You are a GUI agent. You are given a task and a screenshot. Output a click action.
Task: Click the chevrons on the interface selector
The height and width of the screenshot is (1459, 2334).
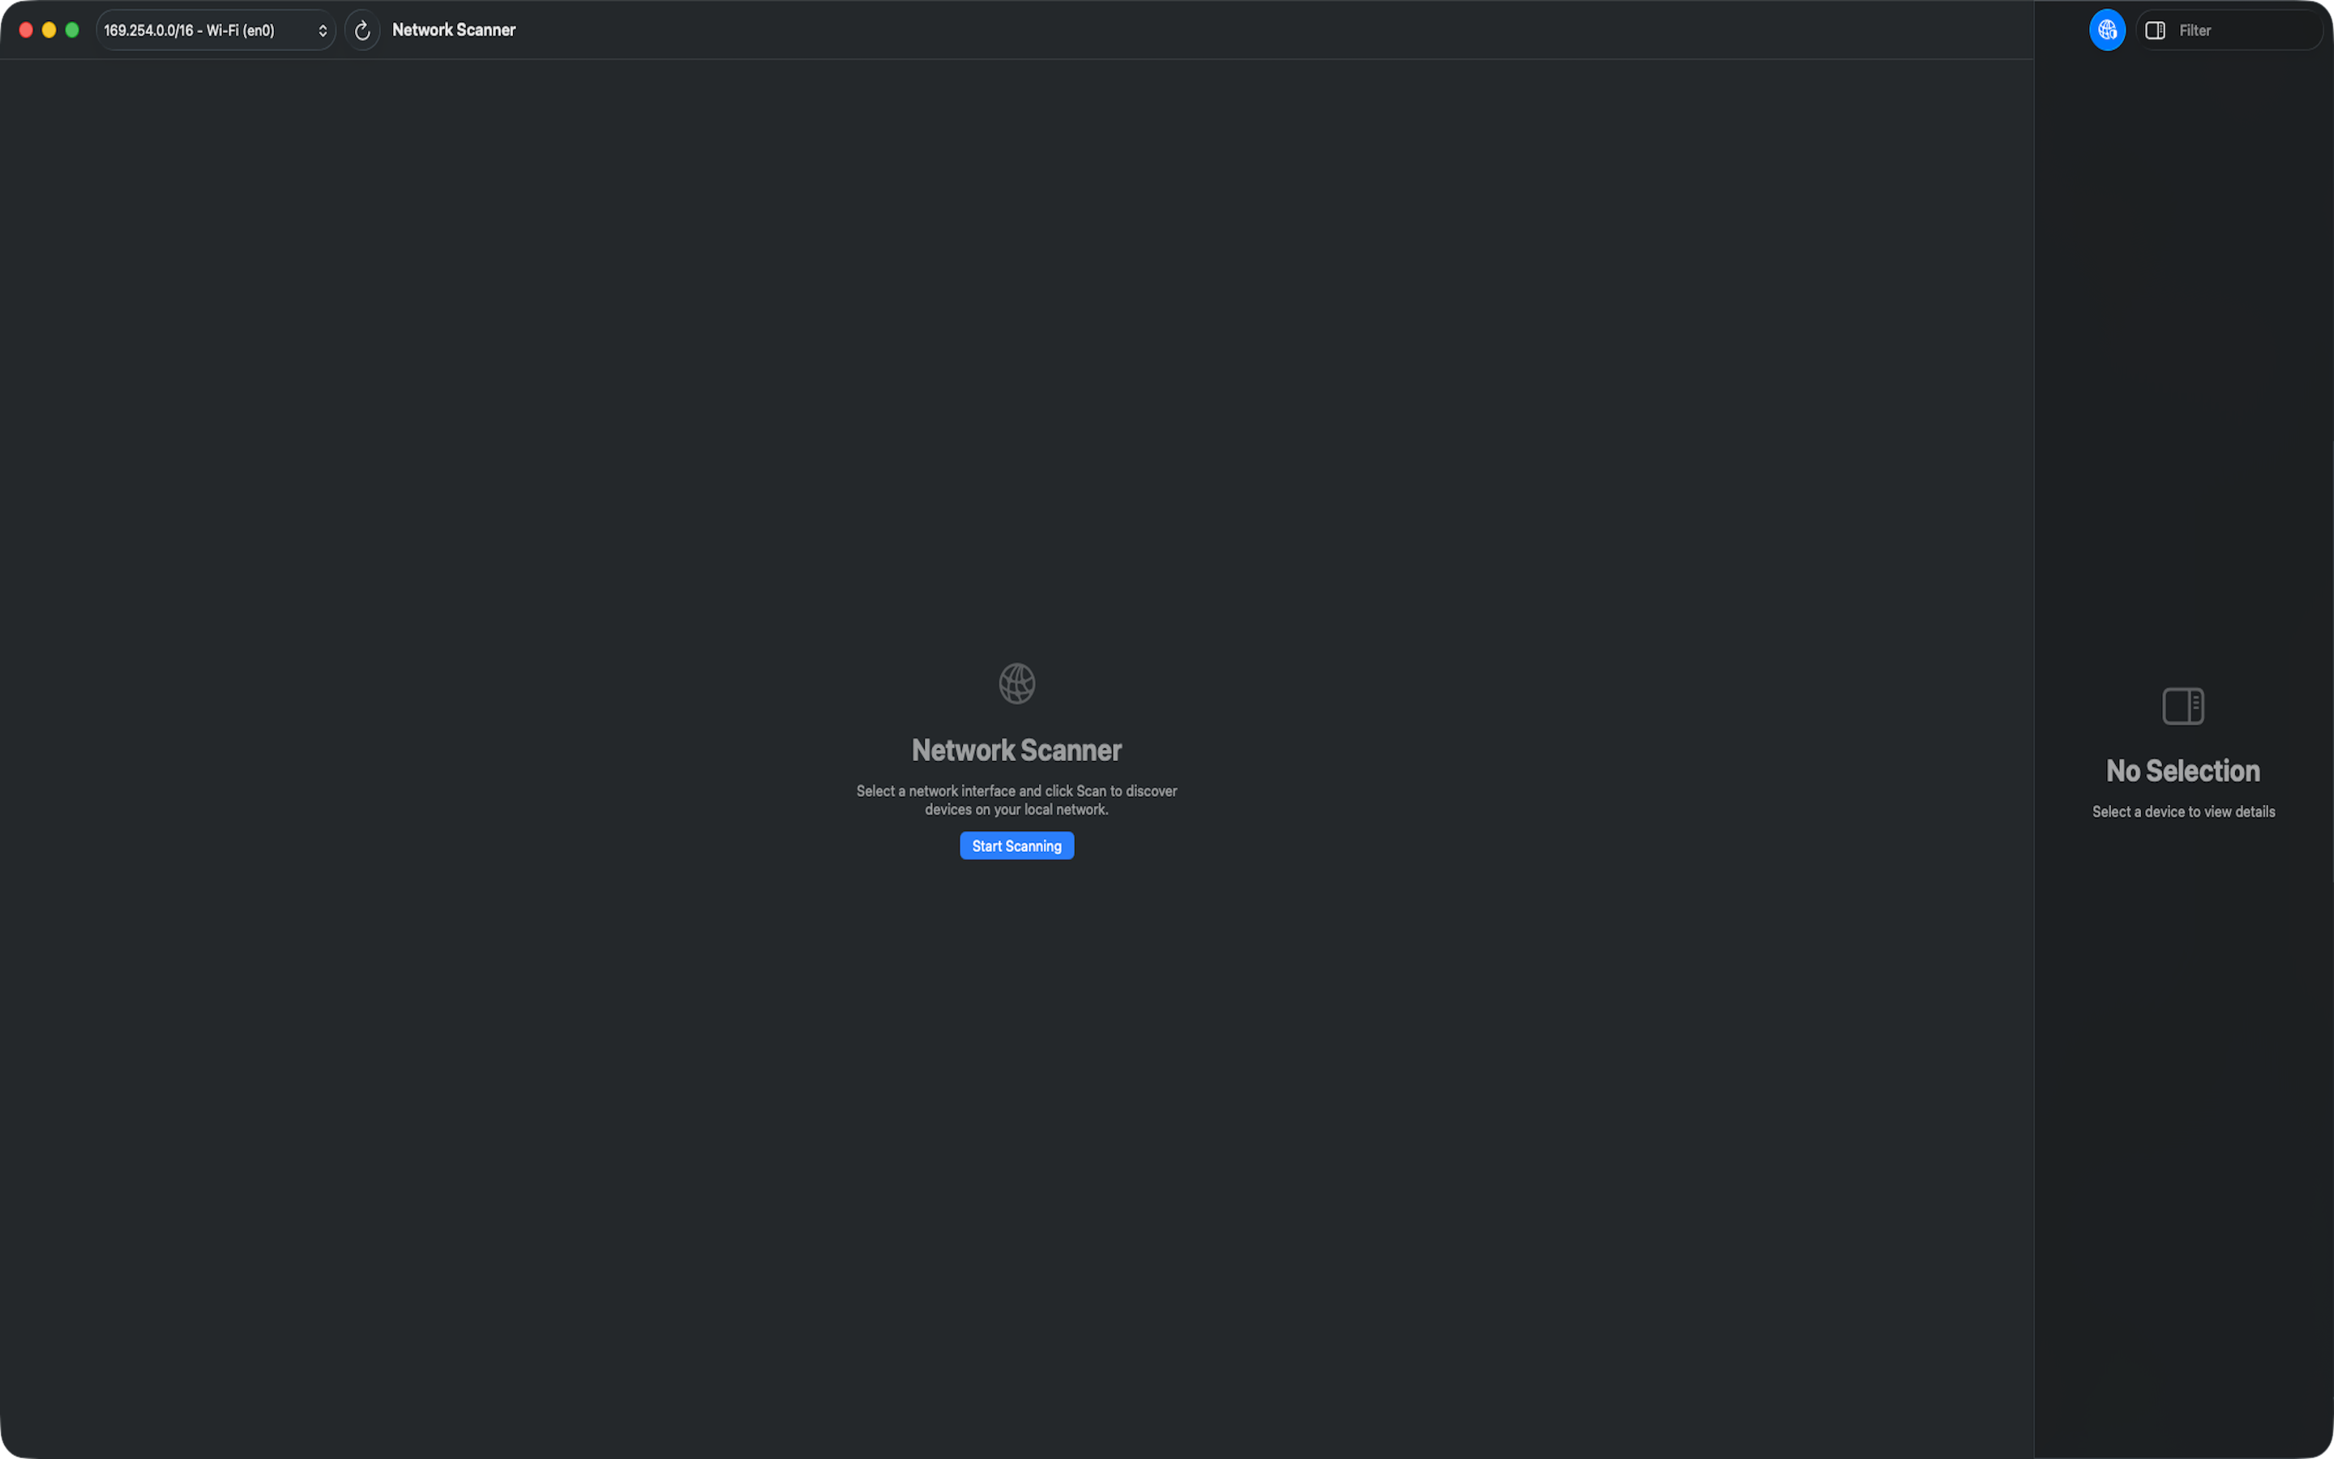pyautogui.click(x=322, y=30)
